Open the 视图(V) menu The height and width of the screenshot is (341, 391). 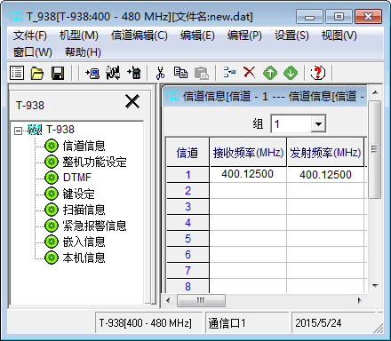(x=339, y=36)
